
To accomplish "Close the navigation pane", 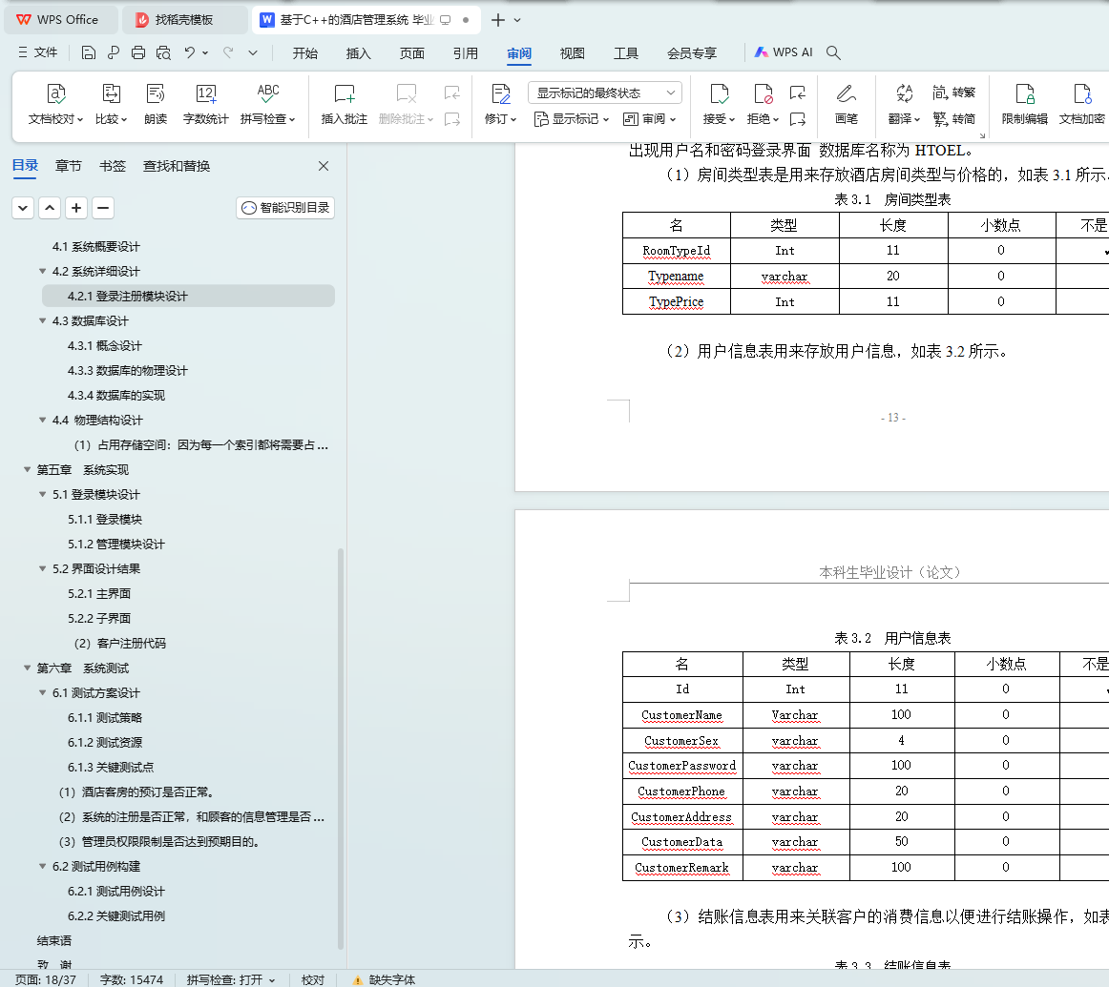I will tap(324, 166).
